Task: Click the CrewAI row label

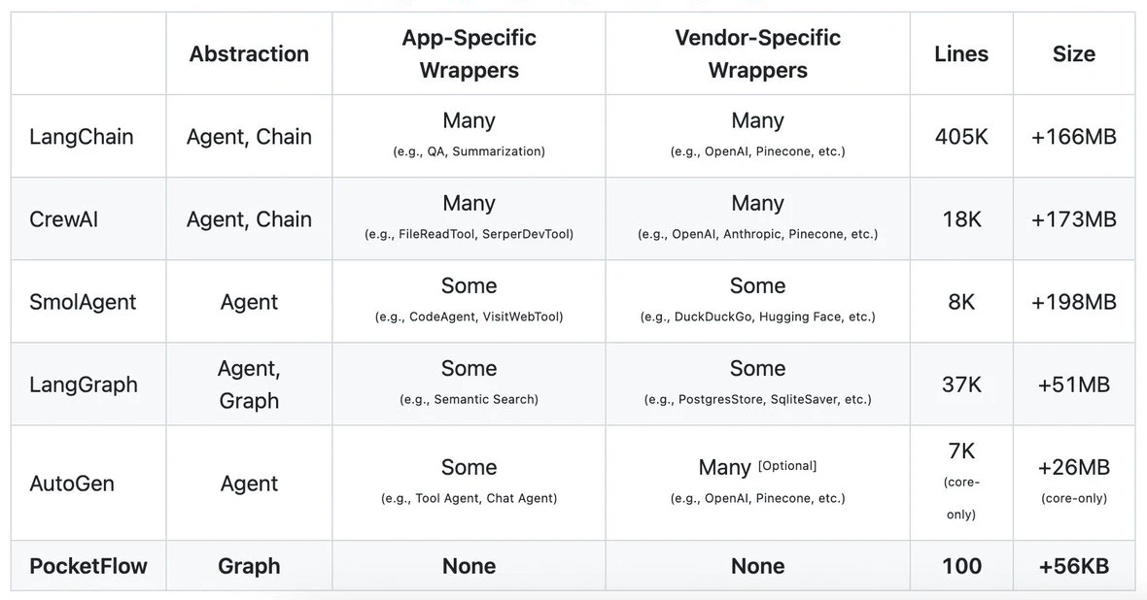Action: point(63,219)
